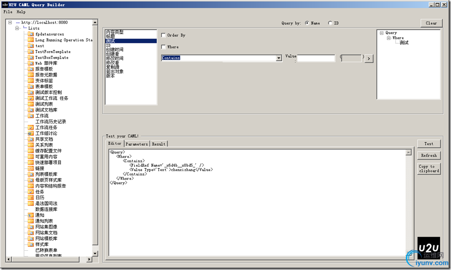Click the 测试列表 list icon
The height and width of the screenshot is (270, 451).
coord(31,104)
